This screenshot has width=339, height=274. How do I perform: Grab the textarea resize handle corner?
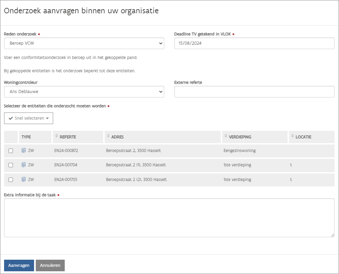333,235
